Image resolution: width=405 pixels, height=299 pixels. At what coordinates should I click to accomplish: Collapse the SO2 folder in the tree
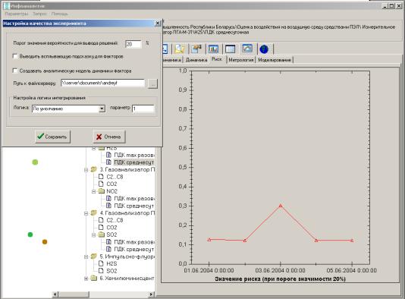point(93,235)
